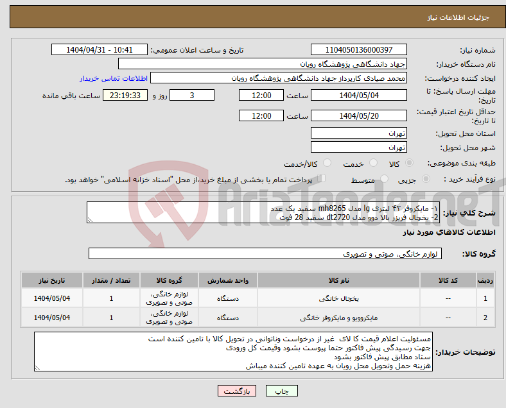Viewport: 506px width, 408px height.
Task: Click the response deadline date 1404/05/04 field
Action: tap(359, 95)
